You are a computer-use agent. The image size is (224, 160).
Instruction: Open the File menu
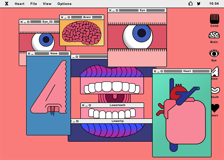tap(34, 4)
